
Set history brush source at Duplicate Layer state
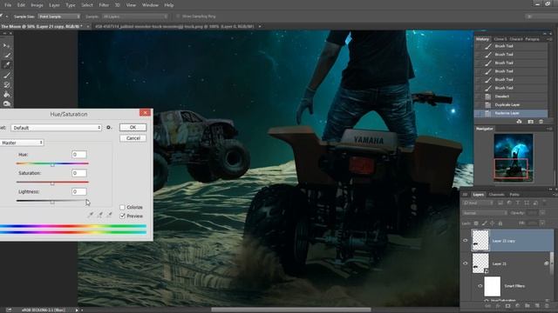coord(479,104)
